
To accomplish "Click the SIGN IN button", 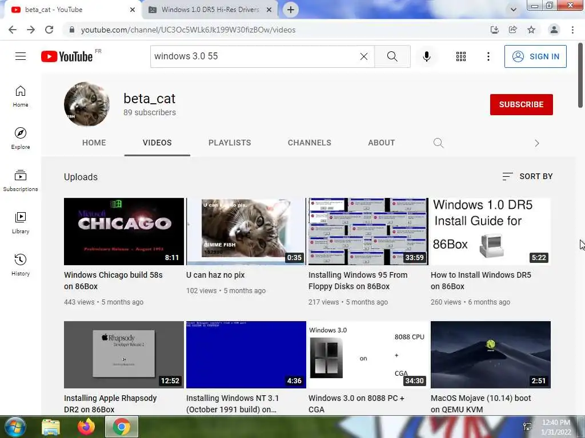I will point(535,56).
